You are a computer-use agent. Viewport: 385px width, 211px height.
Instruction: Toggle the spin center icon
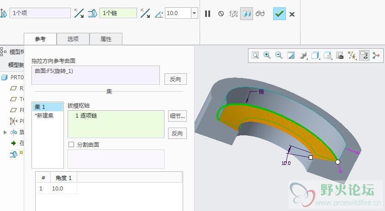pyautogui.click(x=376, y=56)
